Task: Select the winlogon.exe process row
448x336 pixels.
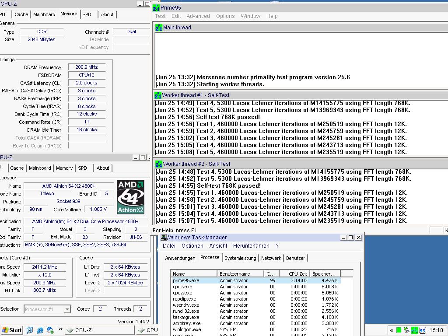Action: tap(255, 329)
